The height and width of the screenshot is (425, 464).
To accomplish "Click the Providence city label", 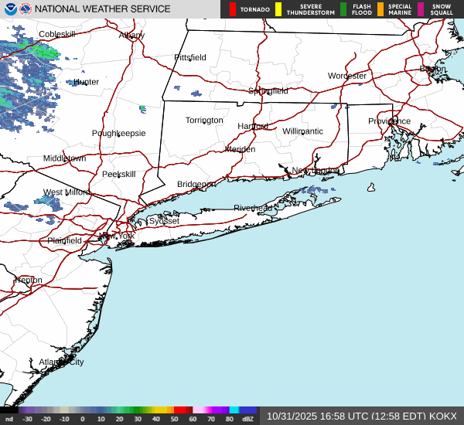I will point(389,121).
